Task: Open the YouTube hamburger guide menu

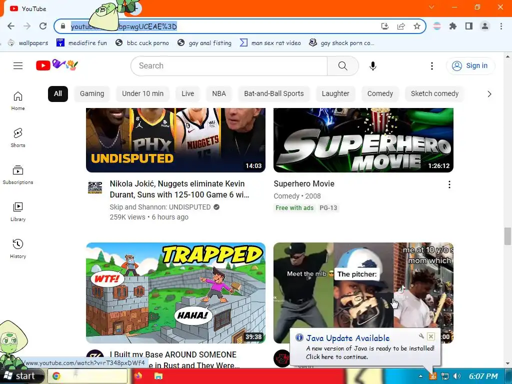Action: click(x=18, y=66)
